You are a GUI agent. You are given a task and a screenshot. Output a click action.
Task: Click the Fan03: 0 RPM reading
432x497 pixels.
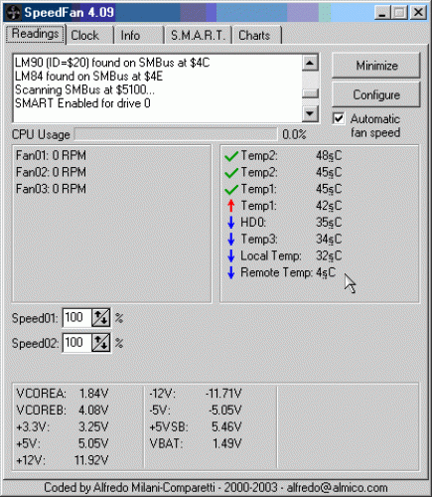coord(51,189)
